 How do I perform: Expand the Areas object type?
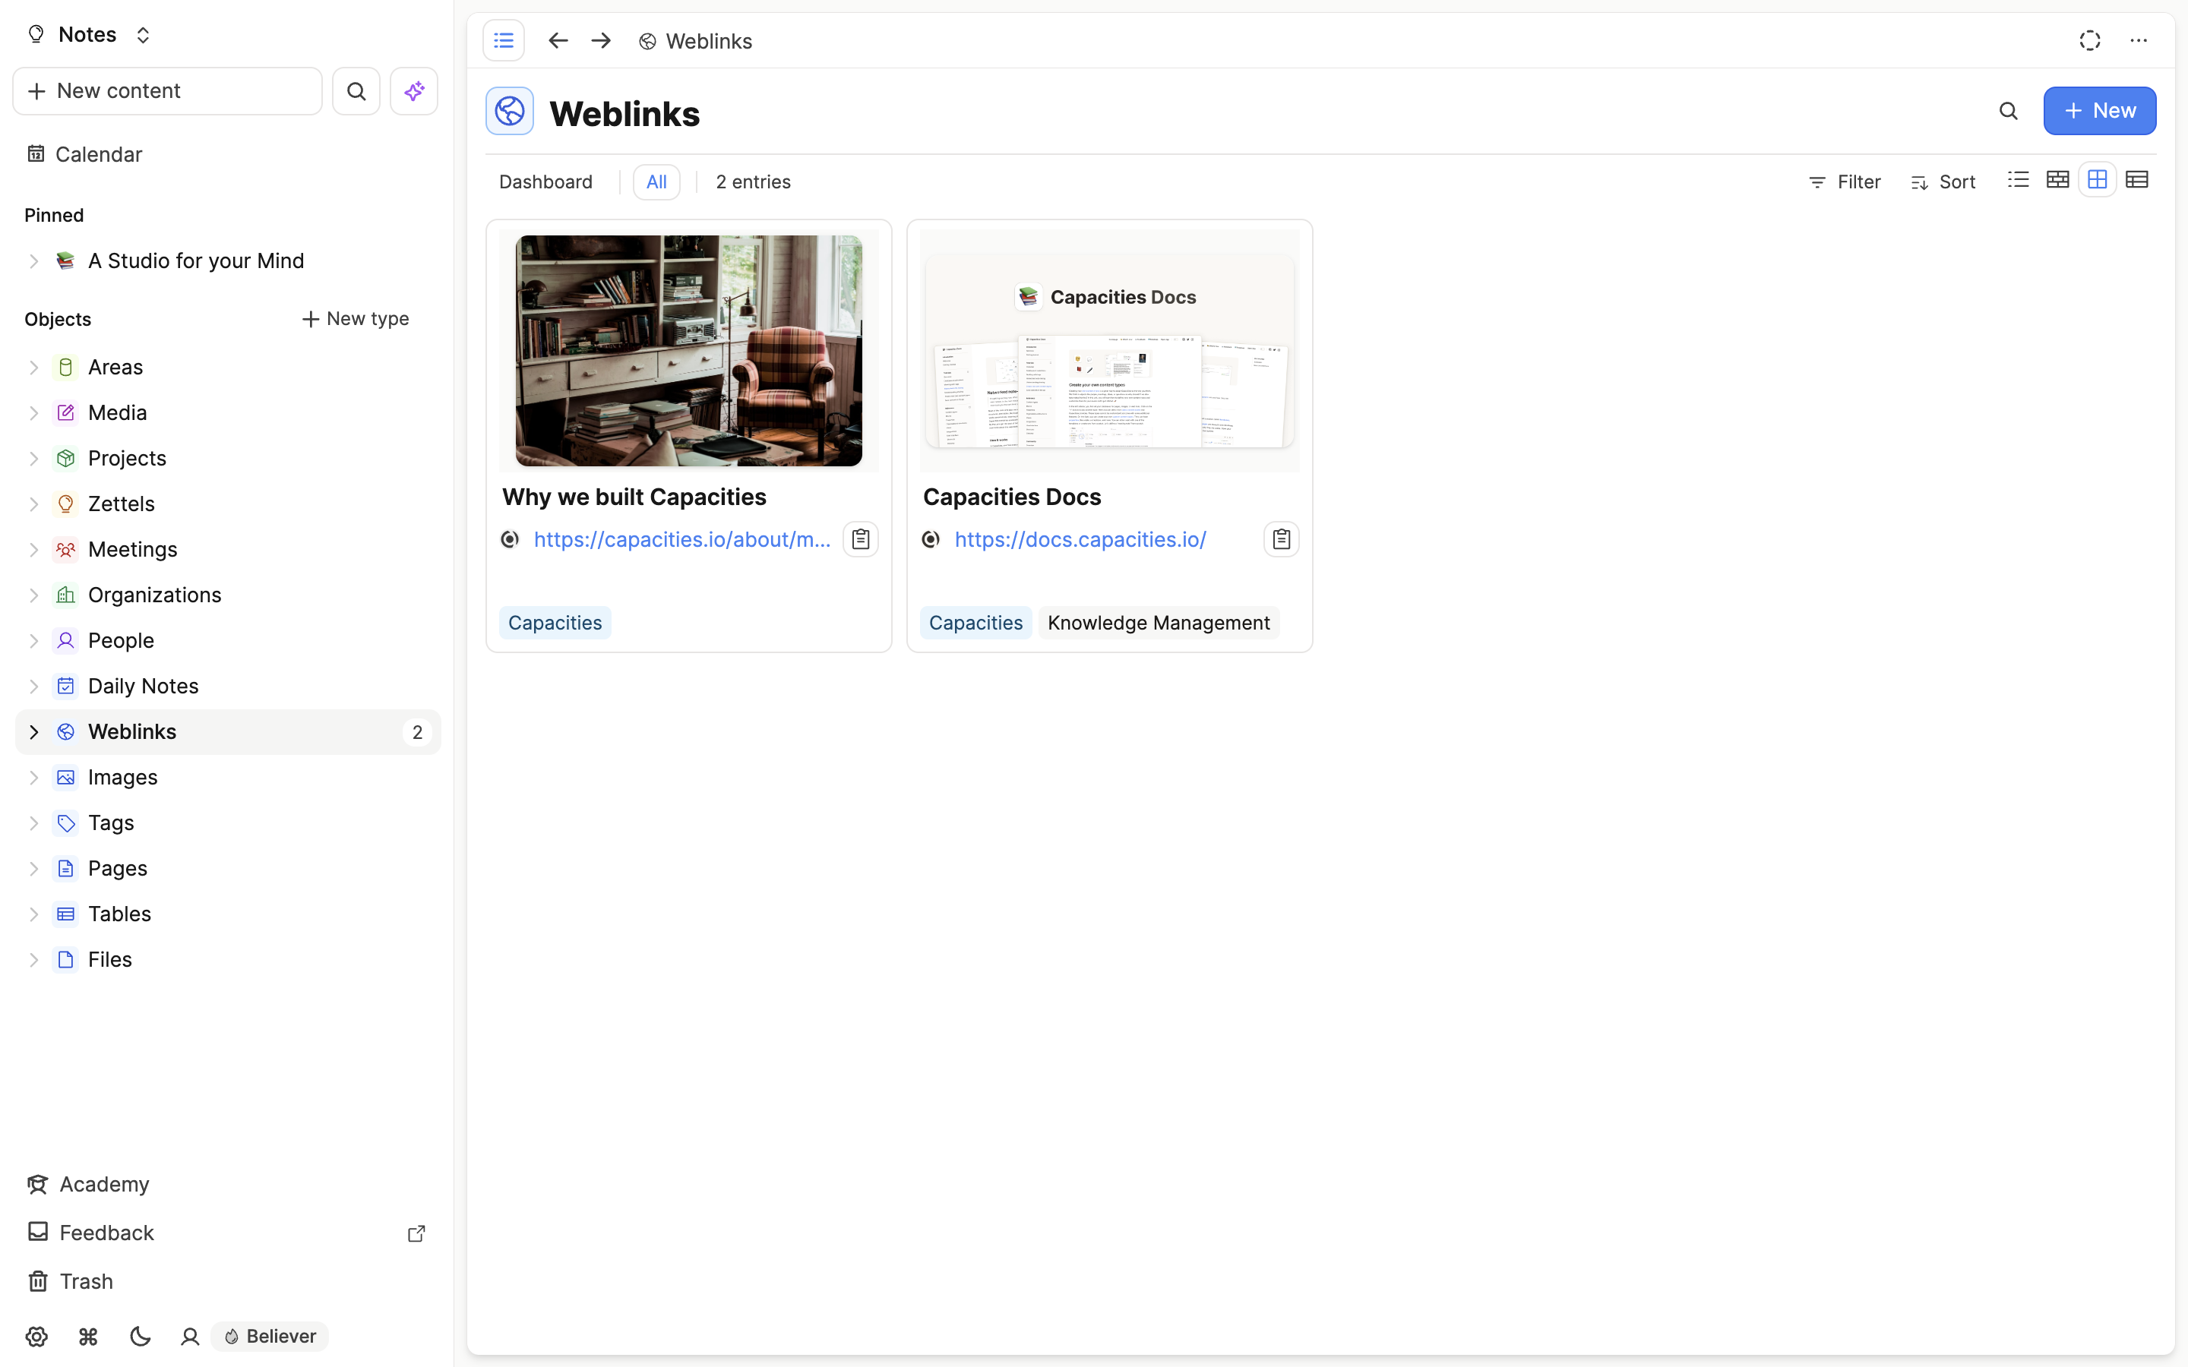[x=33, y=367]
